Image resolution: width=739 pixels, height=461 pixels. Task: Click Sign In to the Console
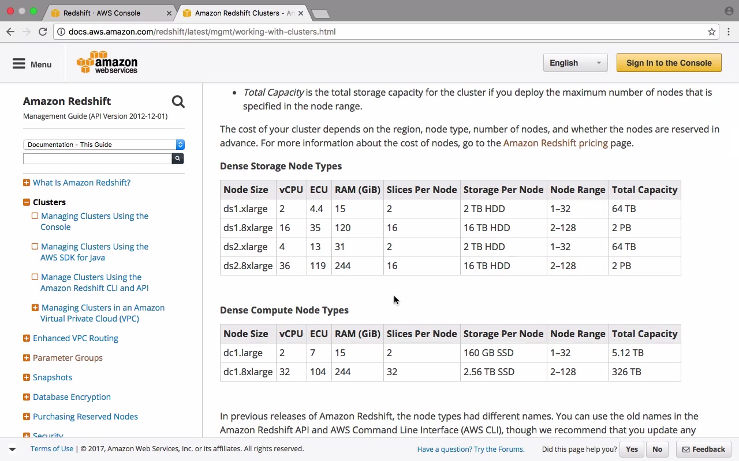(x=669, y=63)
